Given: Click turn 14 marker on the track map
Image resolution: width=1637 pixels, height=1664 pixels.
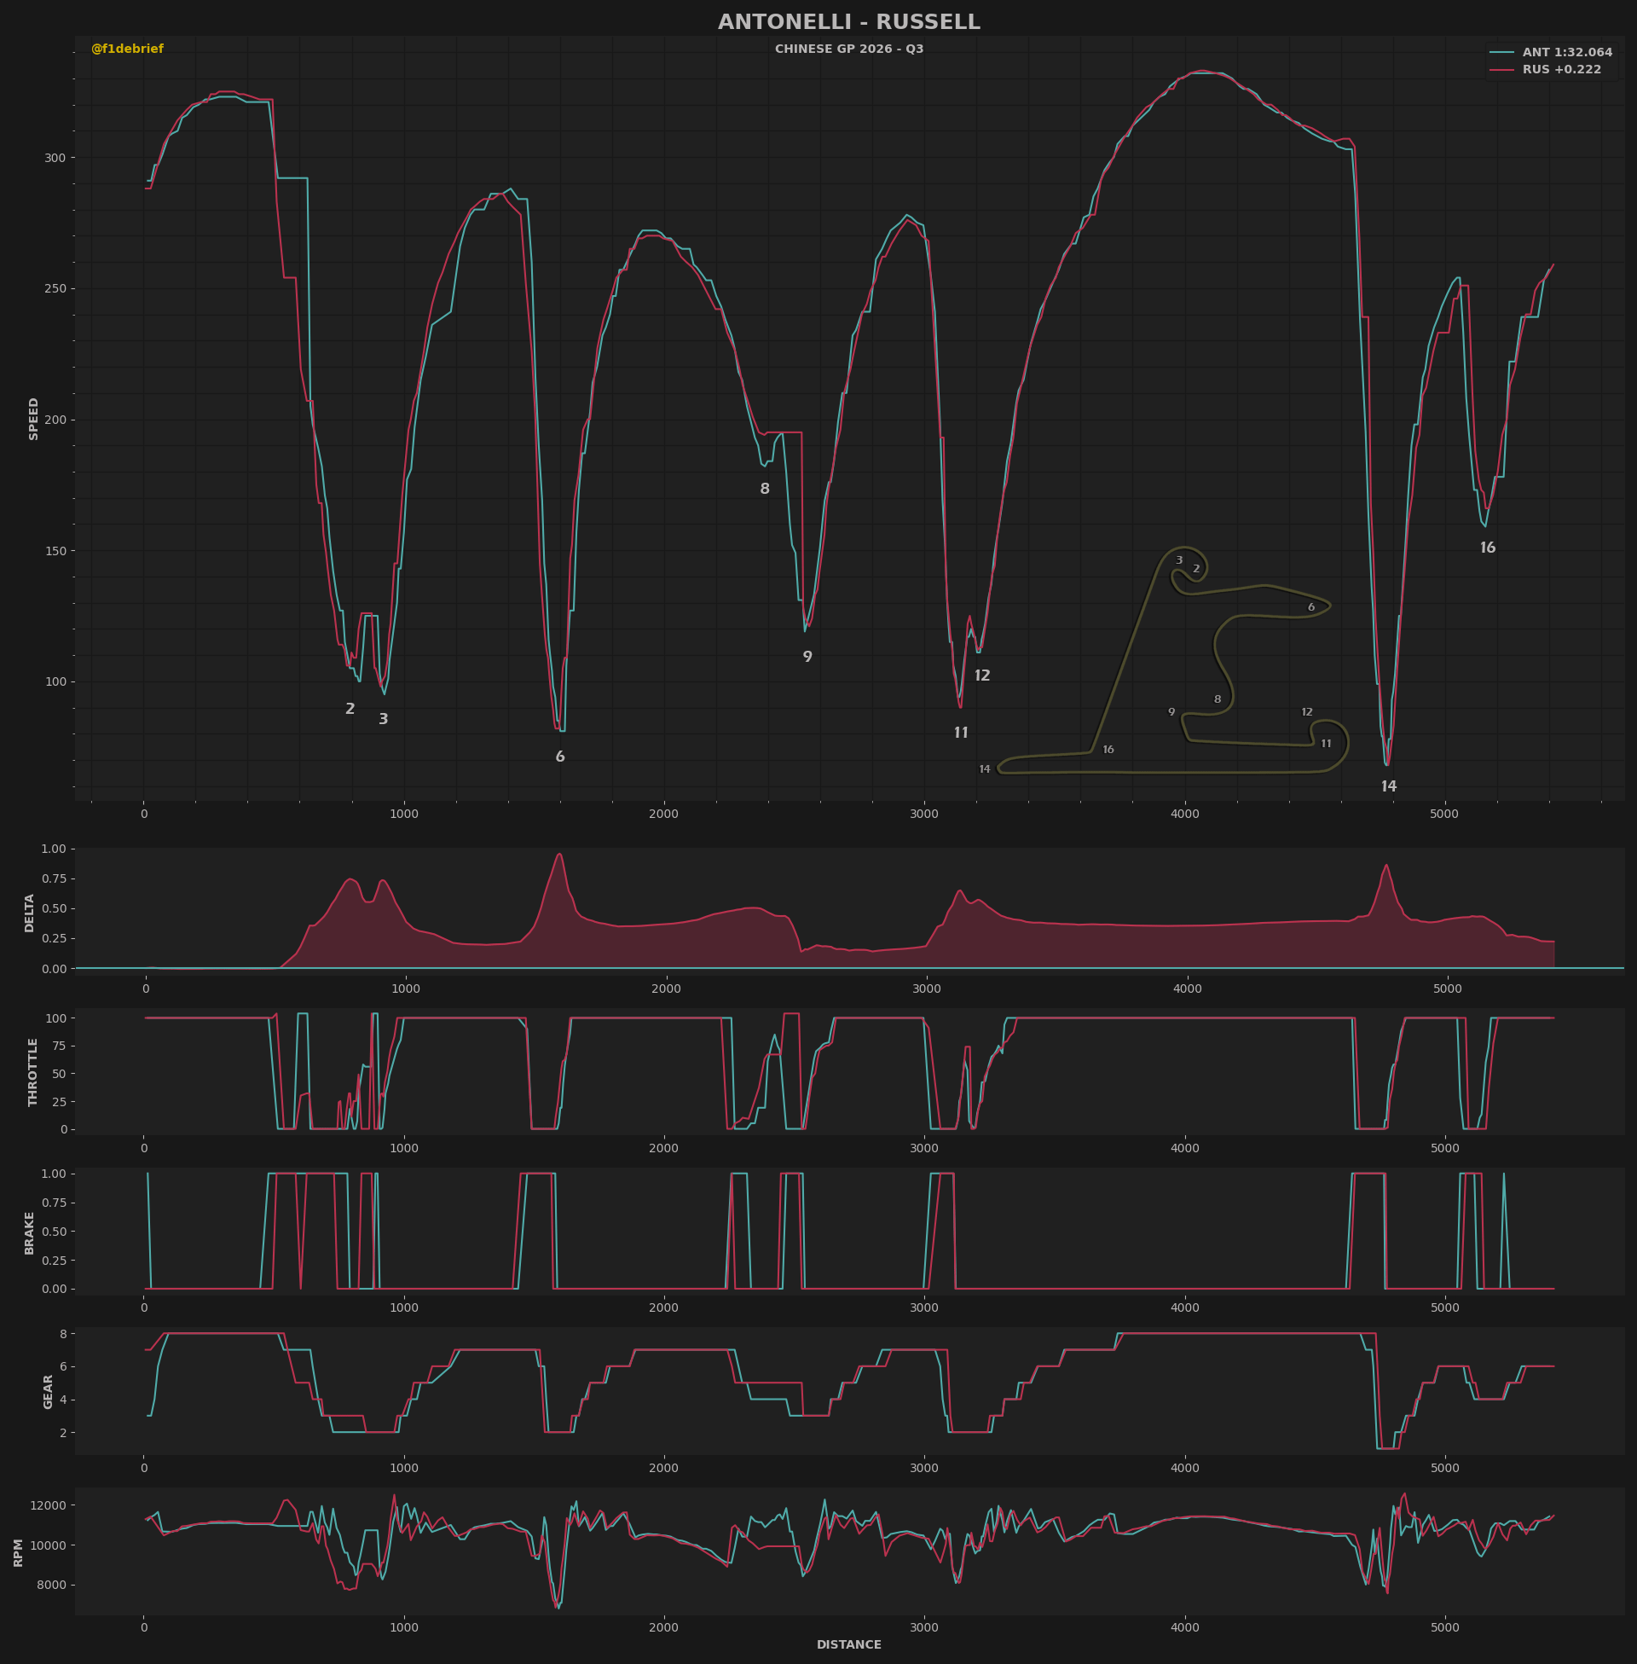Looking at the screenshot, I should [985, 768].
